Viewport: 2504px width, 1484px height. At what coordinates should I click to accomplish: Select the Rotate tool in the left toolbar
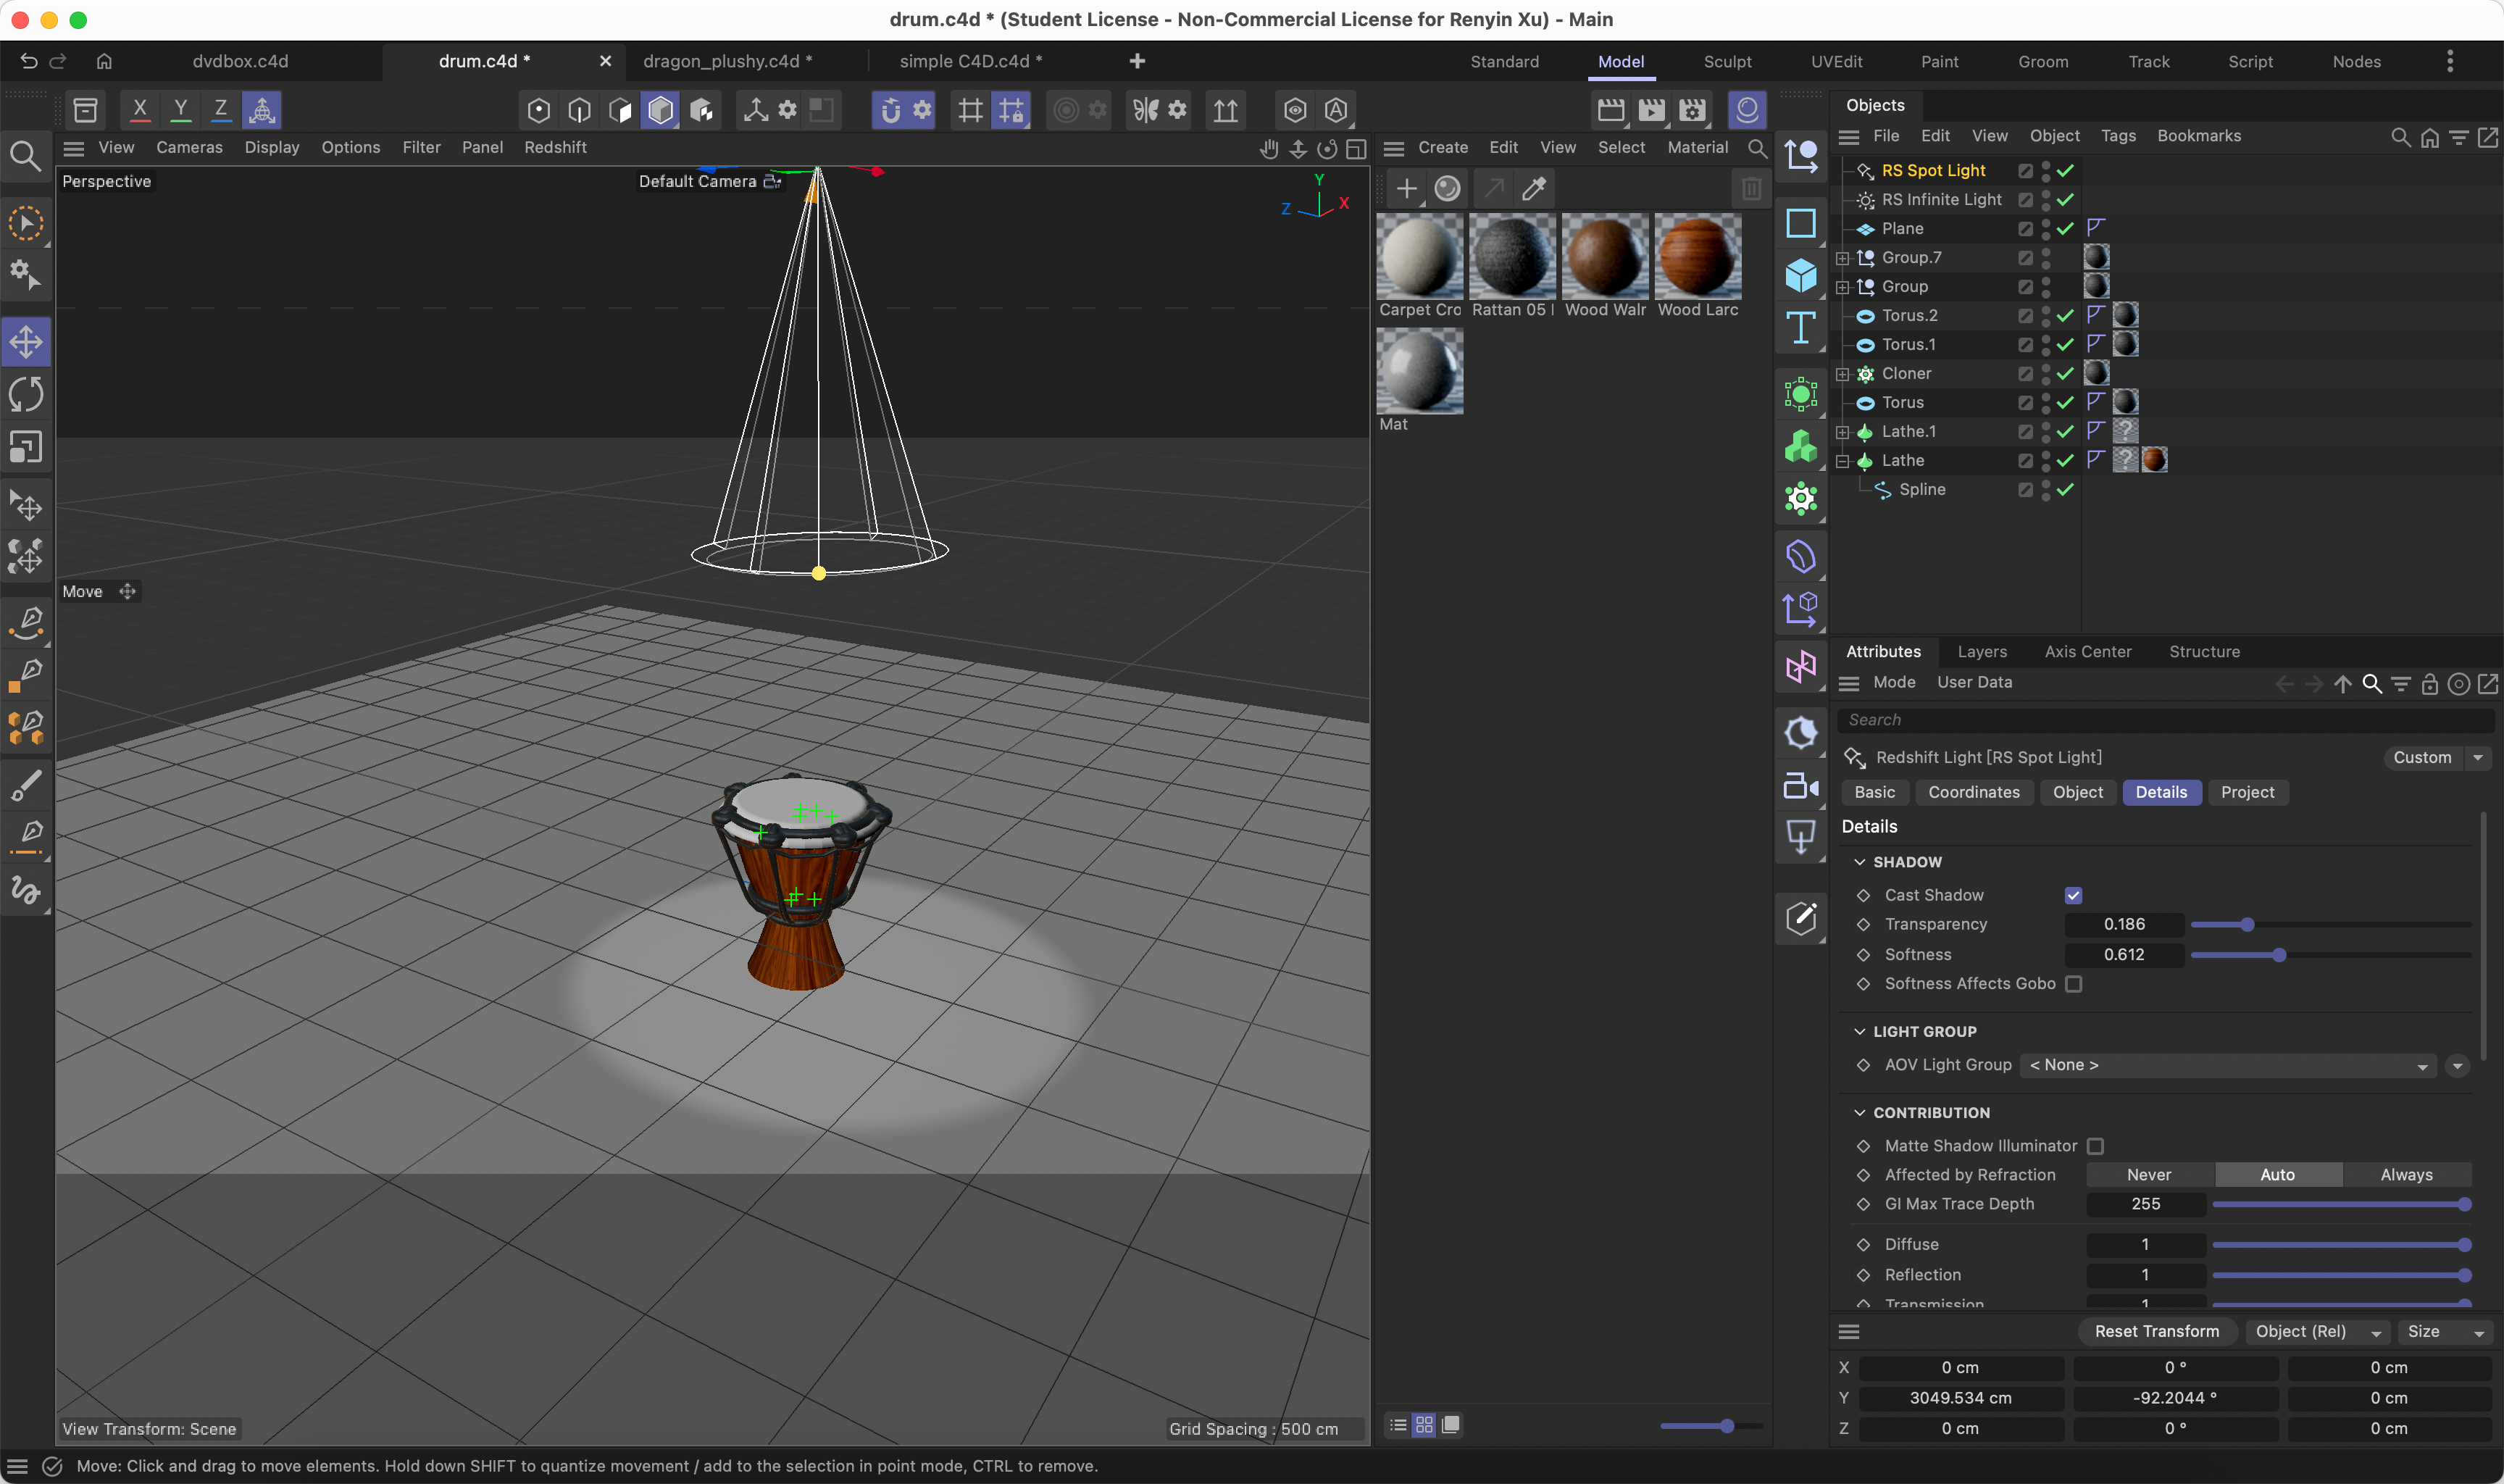27,393
